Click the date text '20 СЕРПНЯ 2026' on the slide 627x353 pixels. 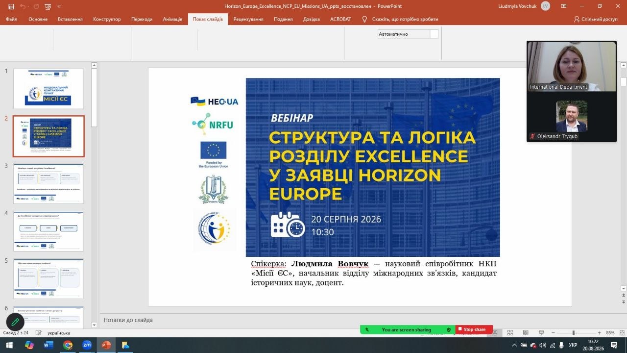pos(346,219)
